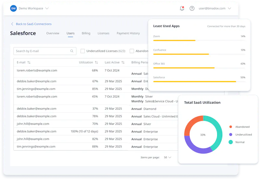This screenshot has width=260, height=180.
Task: Click the 100% (10 of 12 days) cell
Action: (x=84, y=131)
